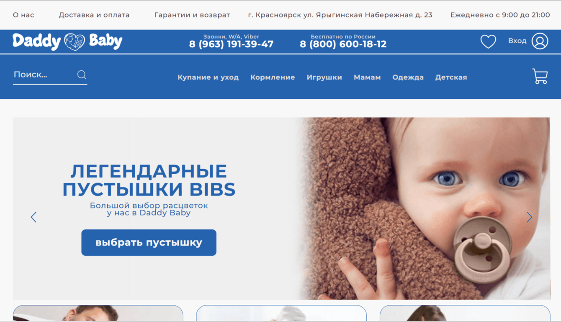Open the О нас page link
Image resolution: width=561 pixels, height=322 pixels.
[23, 15]
